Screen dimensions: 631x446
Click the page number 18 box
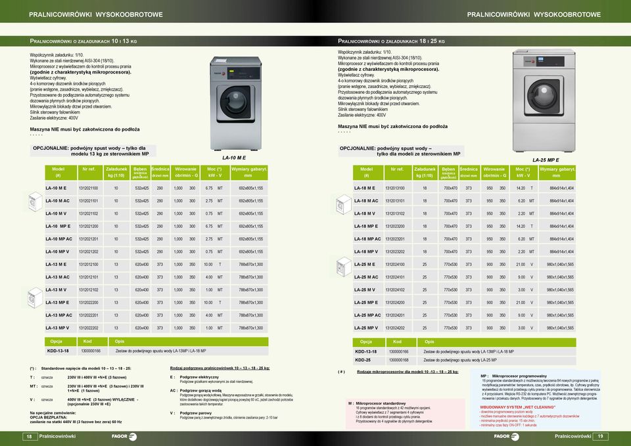click(29, 436)
